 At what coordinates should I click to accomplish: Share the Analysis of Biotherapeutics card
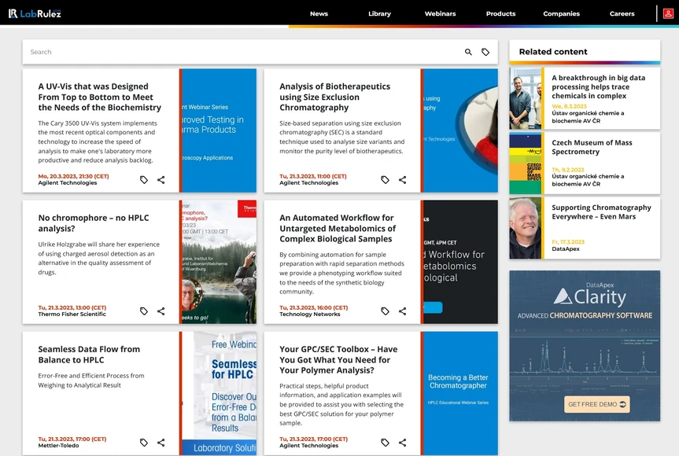[402, 179]
